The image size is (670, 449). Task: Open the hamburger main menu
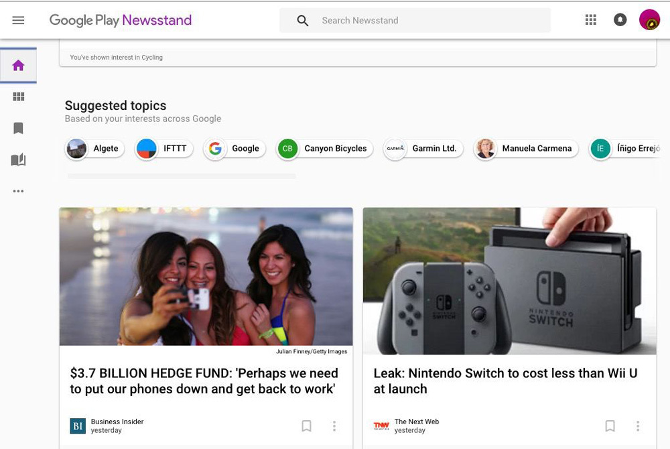18,20
